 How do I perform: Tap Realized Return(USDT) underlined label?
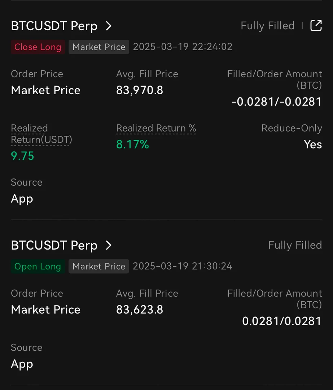(x=41, y=134)
